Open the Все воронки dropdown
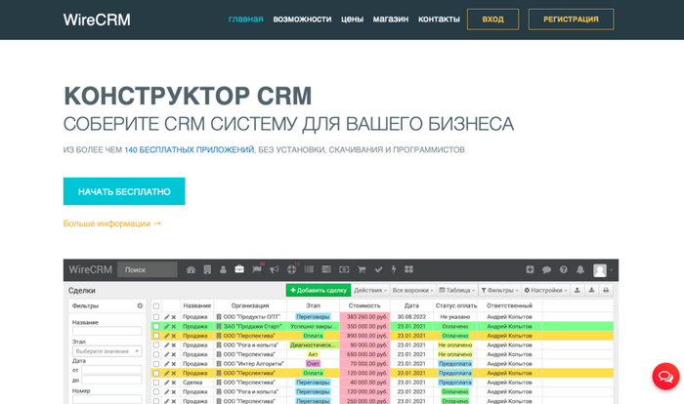684x404 pixels. 412,290
